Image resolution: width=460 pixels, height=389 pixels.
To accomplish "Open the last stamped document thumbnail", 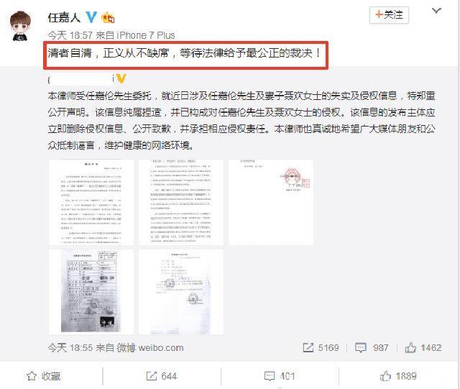I will 181,292.
